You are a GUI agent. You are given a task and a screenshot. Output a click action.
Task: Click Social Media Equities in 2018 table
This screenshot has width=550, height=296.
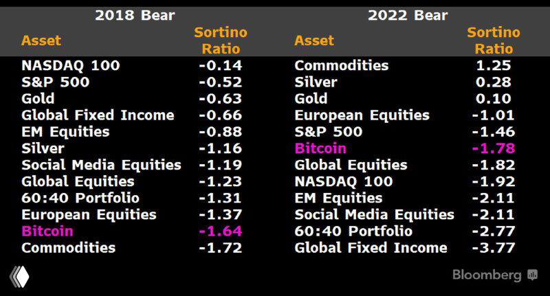tap(101, 165)
